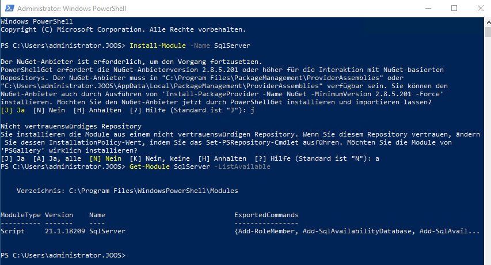Minimize the PowerShell window
The height and width of the screenshot is (265, 491).
coord(427,9)
